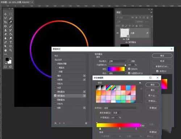Select the Zoom magnifier tool

(10, 50)
